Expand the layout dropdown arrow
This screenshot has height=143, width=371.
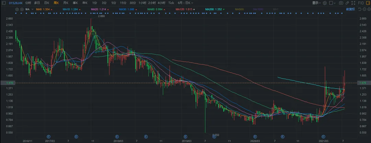pyautogui.click(x=335, y=3)
